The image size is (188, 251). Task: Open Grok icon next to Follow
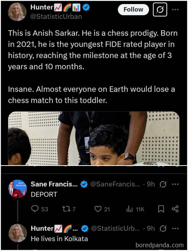pos(160,10)
